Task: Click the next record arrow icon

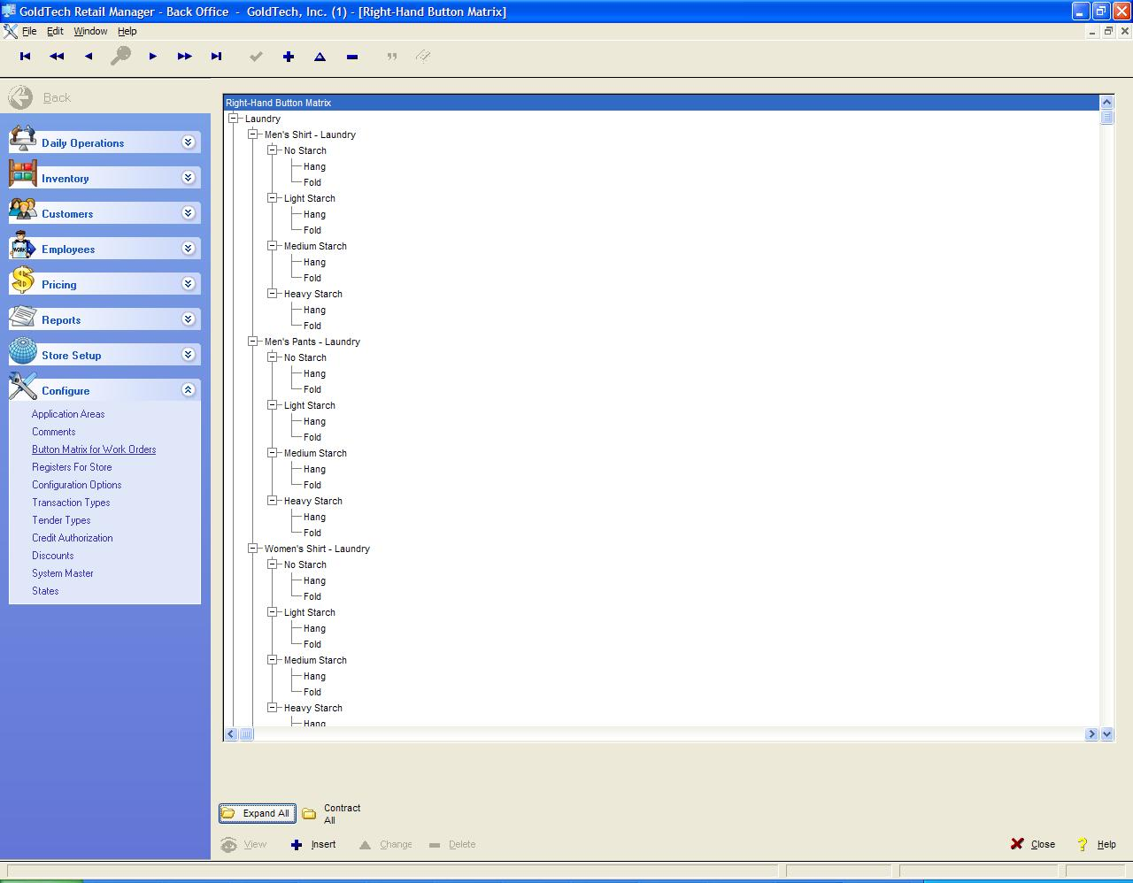Action: point(152,56)
